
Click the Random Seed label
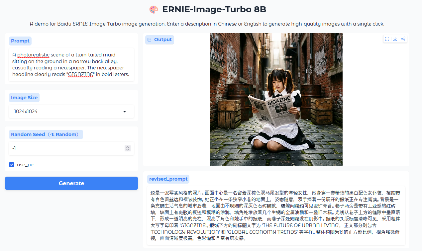coord(46,134)
